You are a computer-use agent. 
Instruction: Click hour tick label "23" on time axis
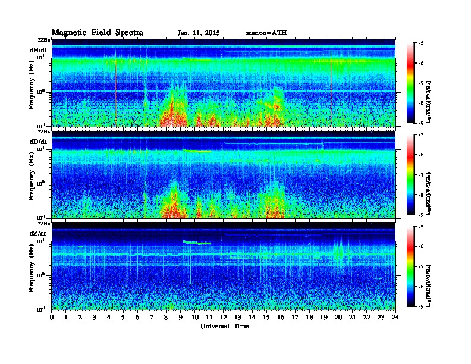[x=381, y=317]
